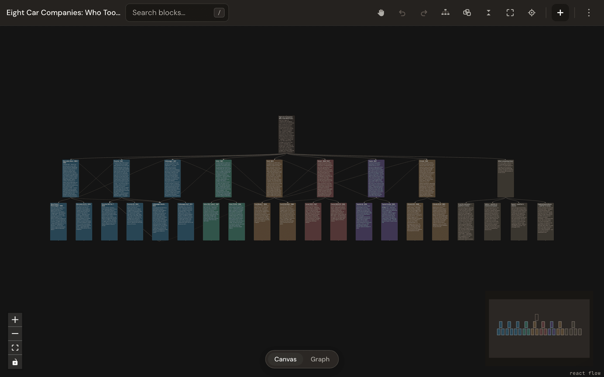Select the Porsche 1931 block

(x=122, y=179)
